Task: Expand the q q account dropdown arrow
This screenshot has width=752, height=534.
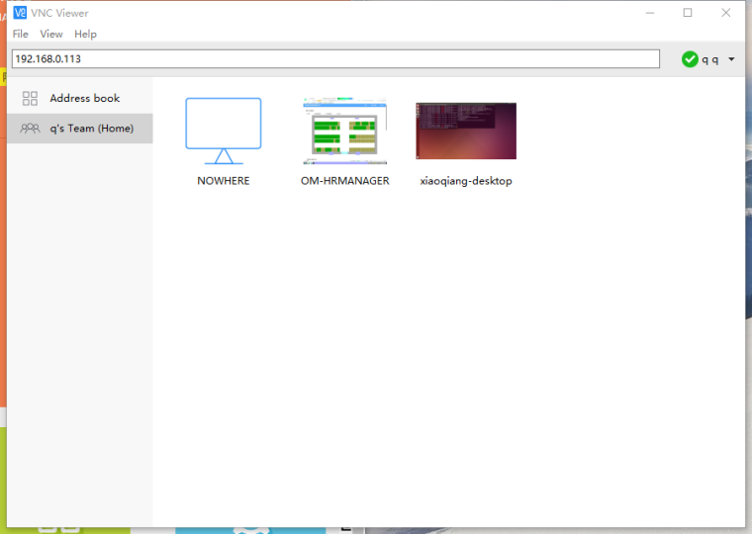Action: coord(731,59)
